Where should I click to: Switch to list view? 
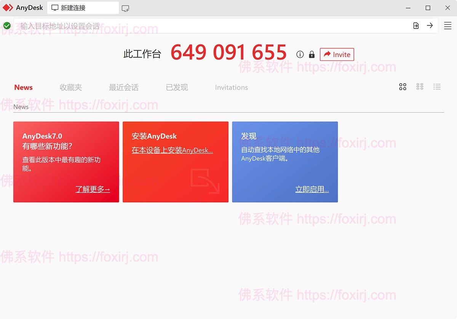[437, 87]
